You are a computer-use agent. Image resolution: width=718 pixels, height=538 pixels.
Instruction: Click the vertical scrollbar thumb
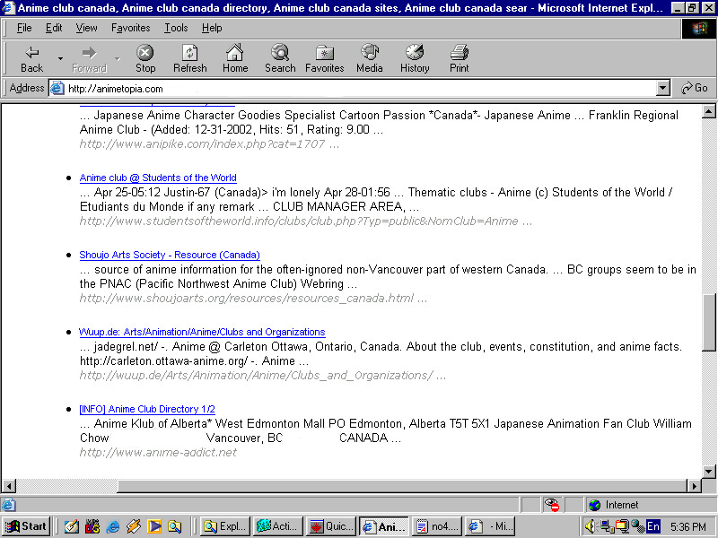pyautogui.click(x=708, y=323)
